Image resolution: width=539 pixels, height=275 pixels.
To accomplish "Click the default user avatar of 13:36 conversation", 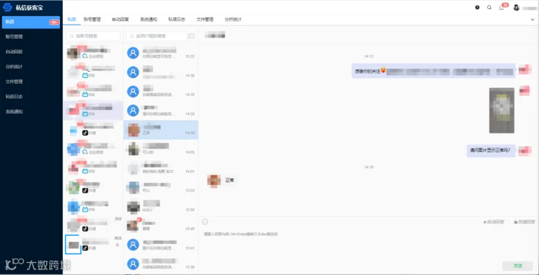I will tap(133, 264).
